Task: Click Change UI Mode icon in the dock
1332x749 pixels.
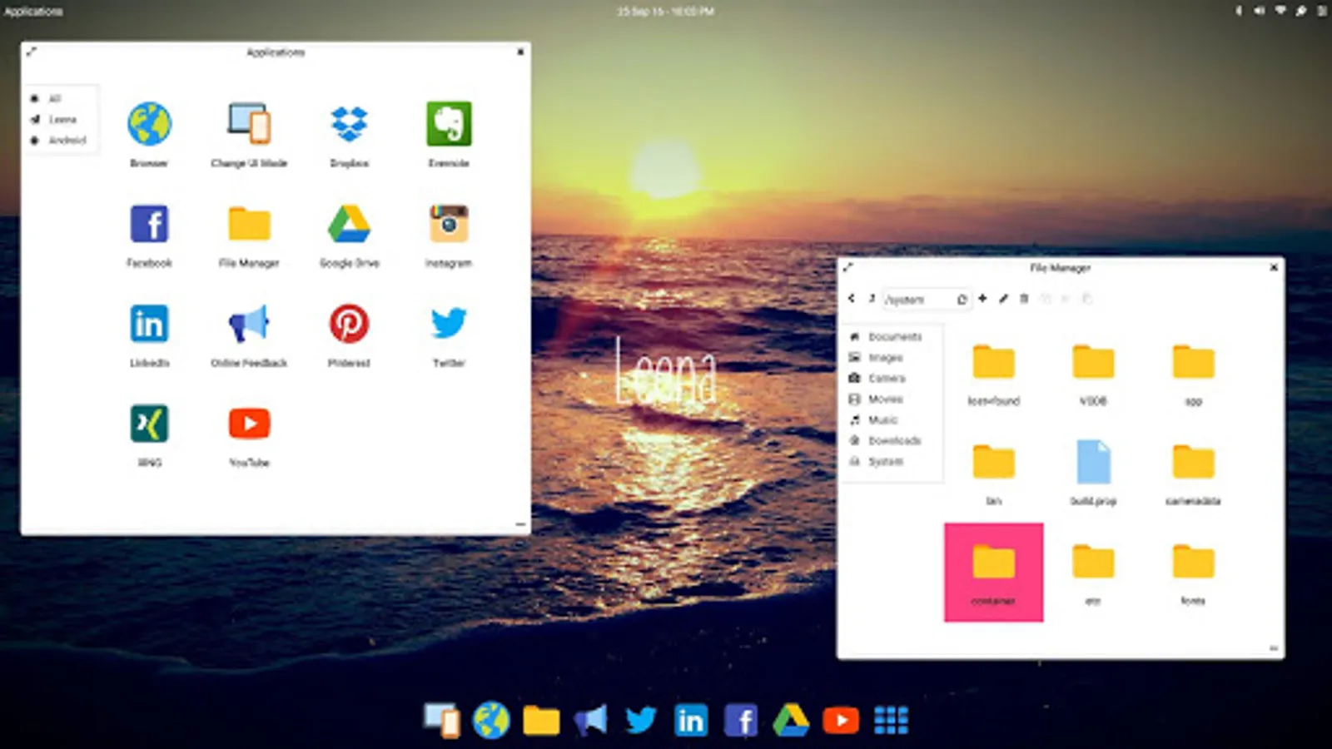Action: [x=441, y=720]
